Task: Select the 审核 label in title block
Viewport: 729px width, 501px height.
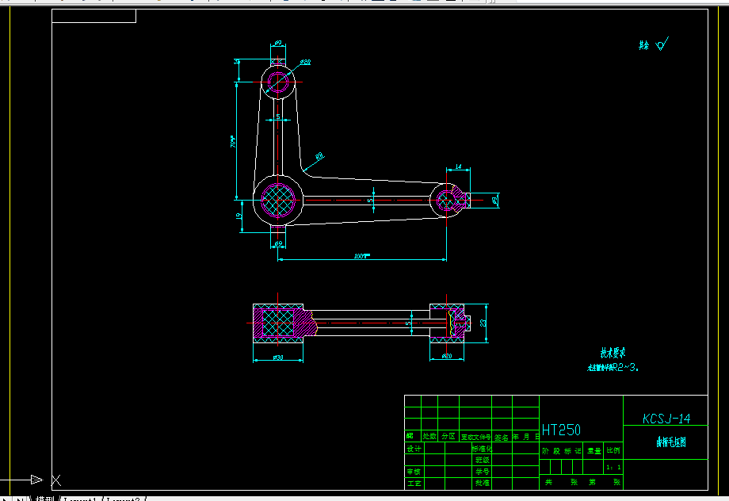Action: pyautogui.click(x=414, y=472)
